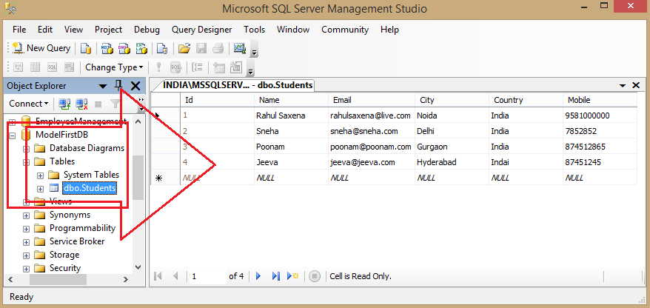The height and width of the screenshot is (308, 650).
Task: Jump to the last record
Action: coord(275,276)
